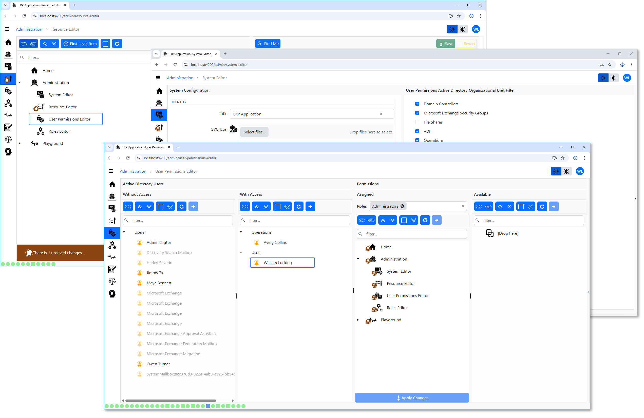This screenshot has width=644, height=418.
Task: Select Maya Bennett in Without Access
Action: [x=159, y=283]
